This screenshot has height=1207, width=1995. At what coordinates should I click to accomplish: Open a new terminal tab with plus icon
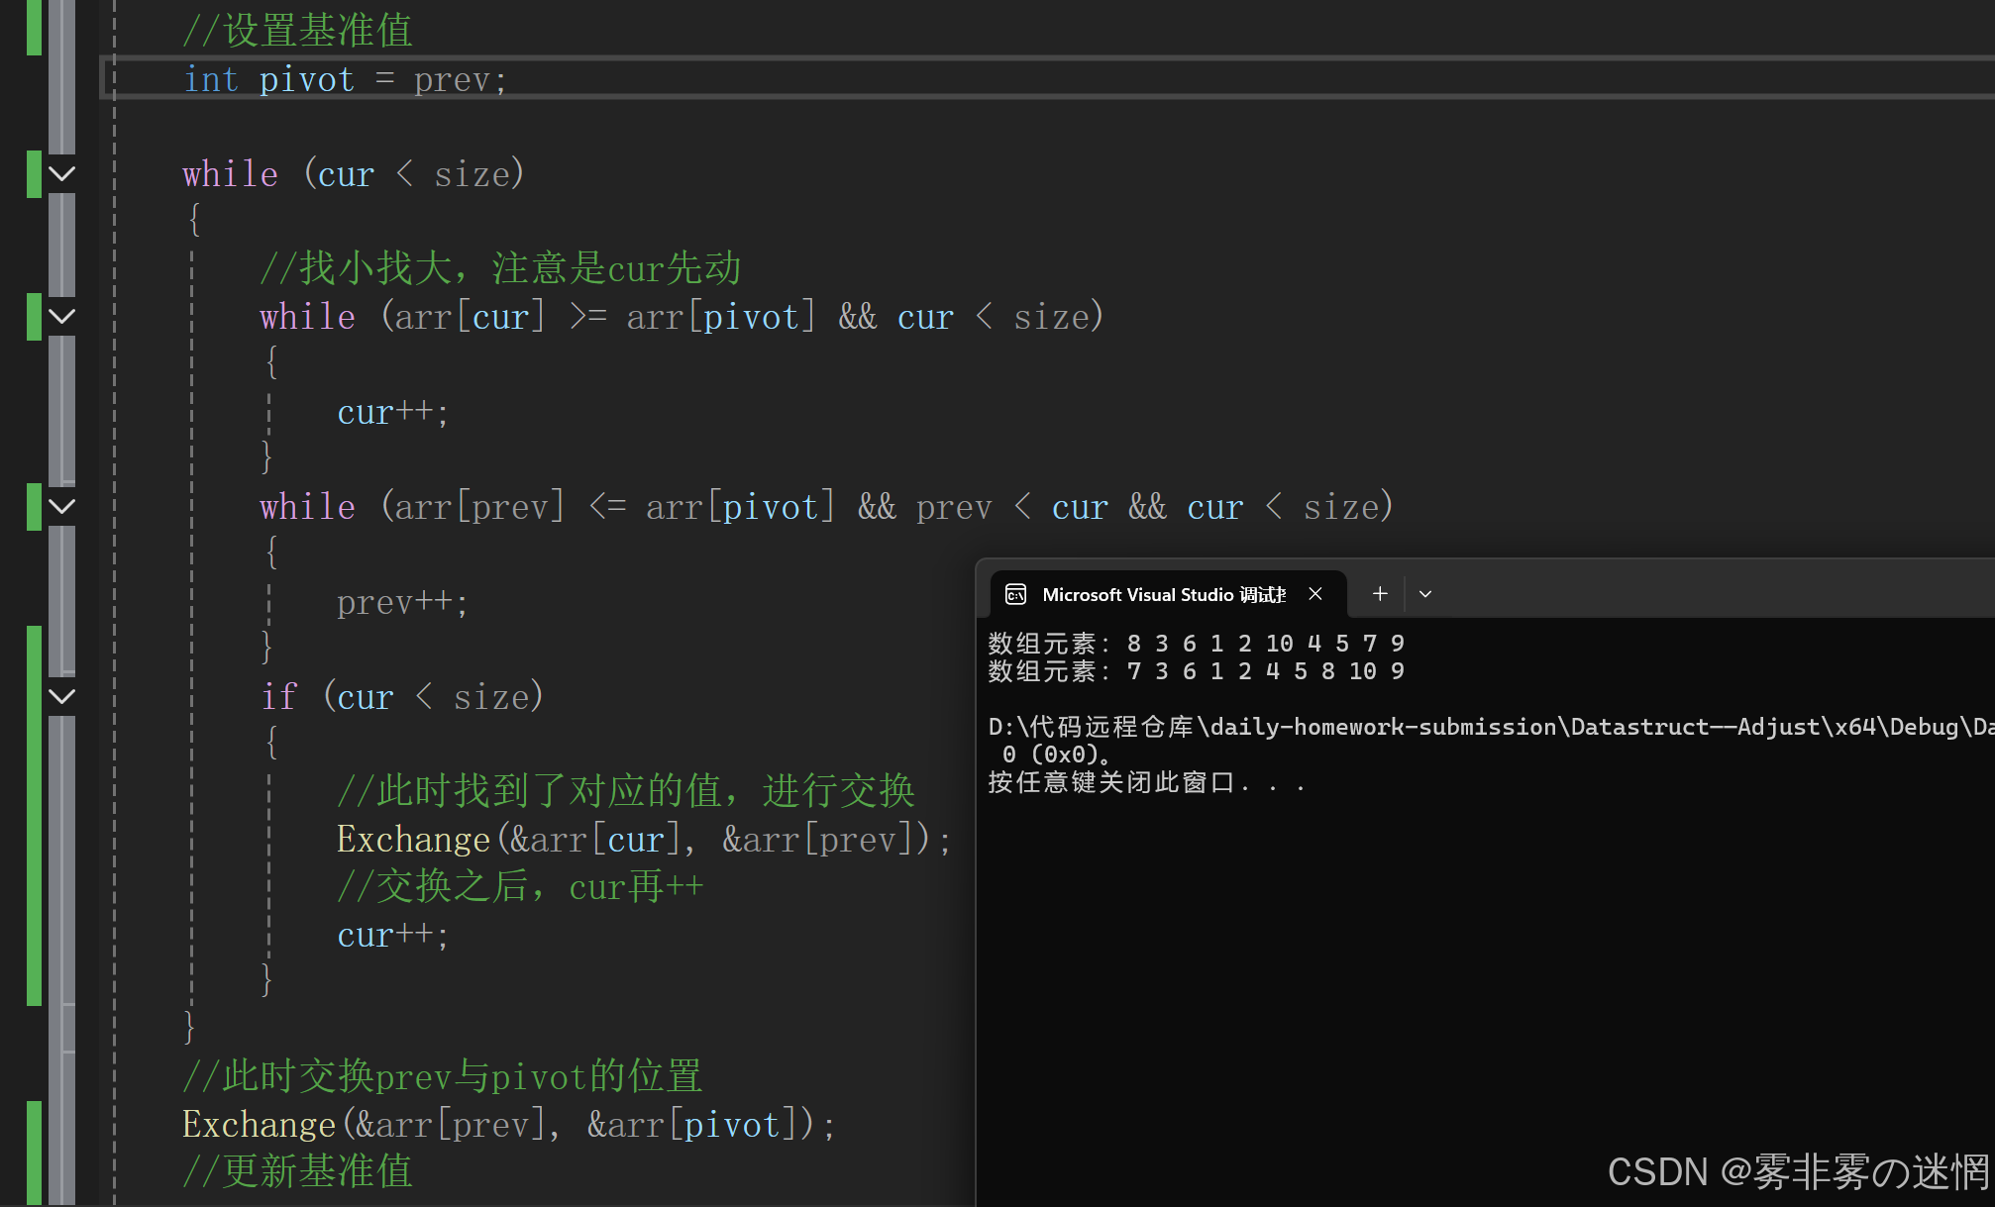point(1380,594)
